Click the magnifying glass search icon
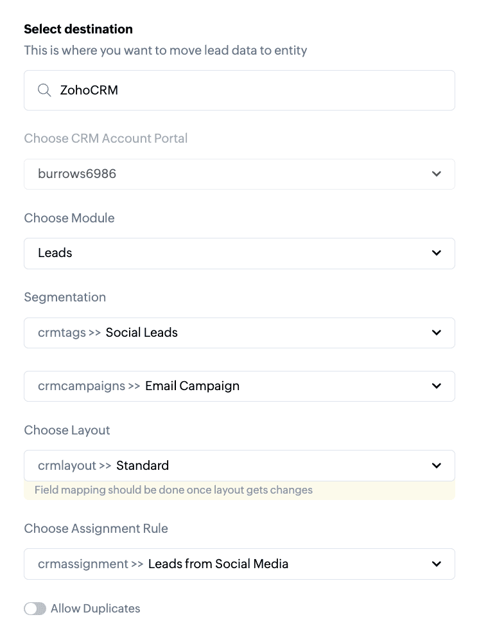This screenshot has height=644, width=479. (x=44, y=91)
